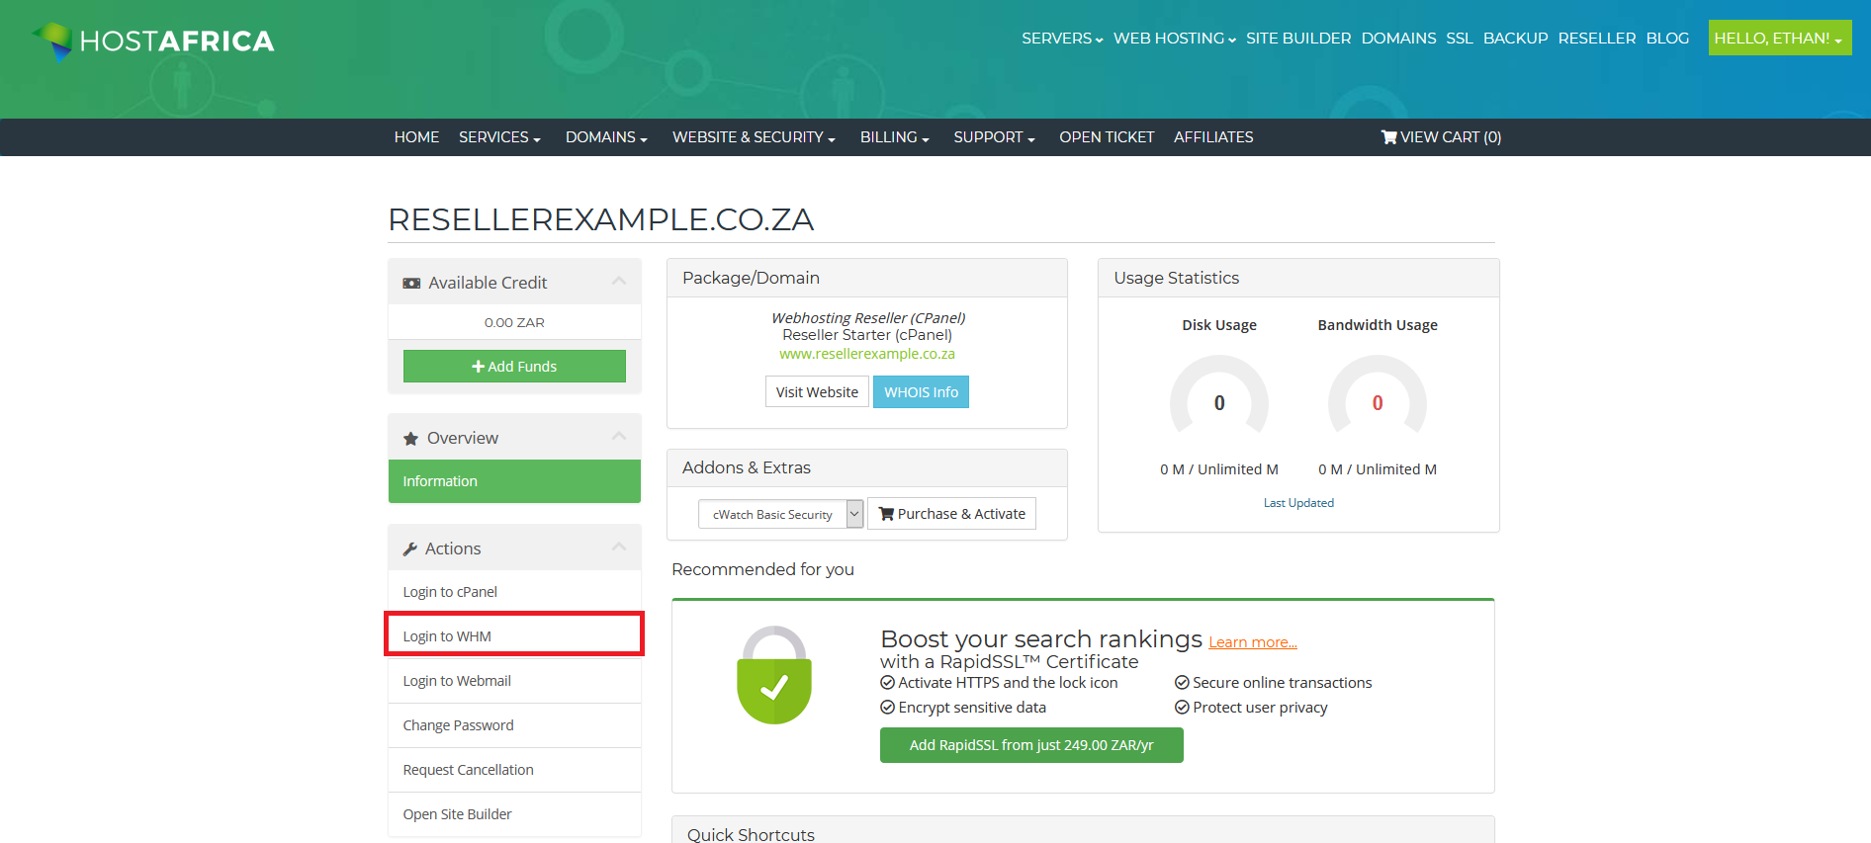
Task: Click the HostAfrica logo
Action: 153,41
